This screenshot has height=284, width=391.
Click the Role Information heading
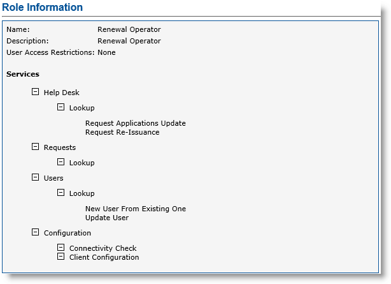tap(43, 8)
